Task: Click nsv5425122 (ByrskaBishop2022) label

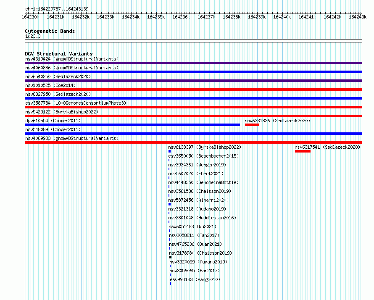Action: [62, 112]
